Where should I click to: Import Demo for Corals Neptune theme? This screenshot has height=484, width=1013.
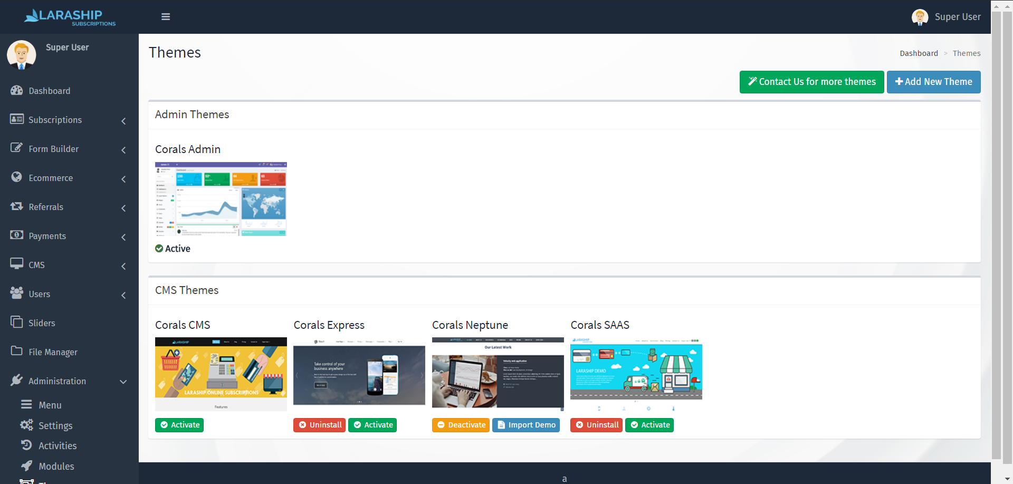pos(526,425)
